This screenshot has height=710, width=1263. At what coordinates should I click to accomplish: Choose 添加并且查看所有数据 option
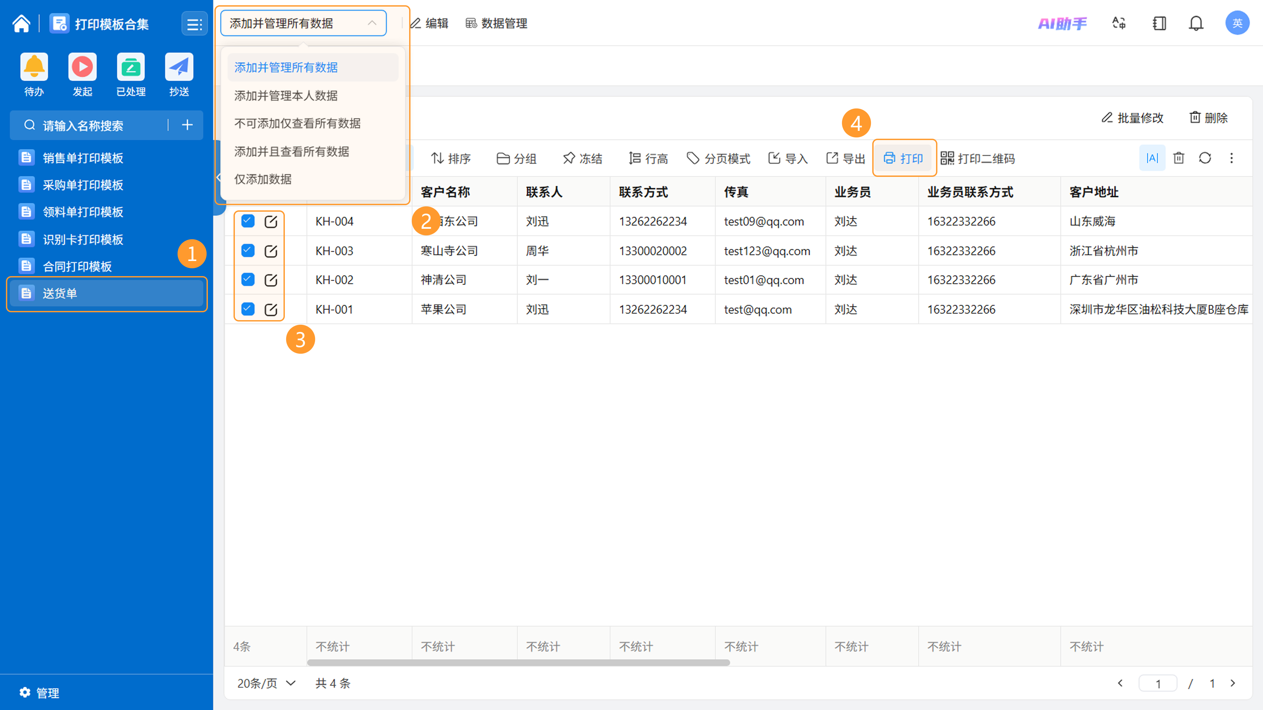(x=313, y=152)
